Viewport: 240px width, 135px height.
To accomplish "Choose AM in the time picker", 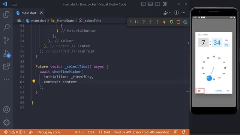I will [226, 40].
